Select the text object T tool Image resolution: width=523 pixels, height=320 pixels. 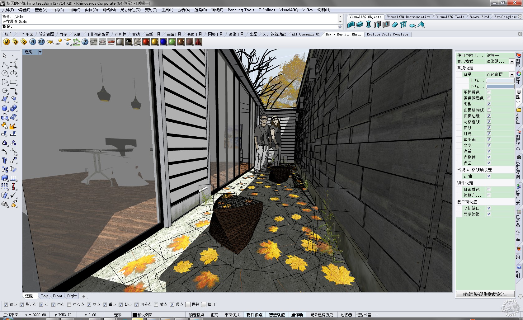coord(5,160)
